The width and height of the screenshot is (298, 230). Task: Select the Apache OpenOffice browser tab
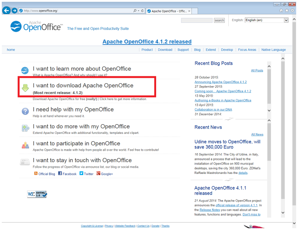point(169,11)
